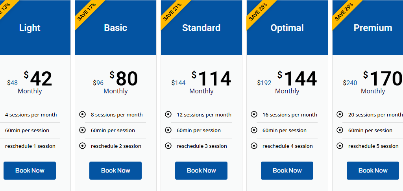Click the bullet icon next to reschedule 3 session
This screenshot has height=191, width=403.
pos(168,146)
